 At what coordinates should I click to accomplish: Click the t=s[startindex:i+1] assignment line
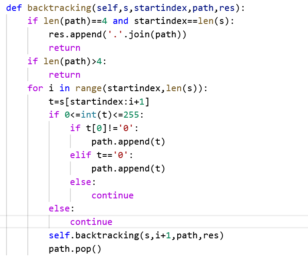[x=102, y=102]
